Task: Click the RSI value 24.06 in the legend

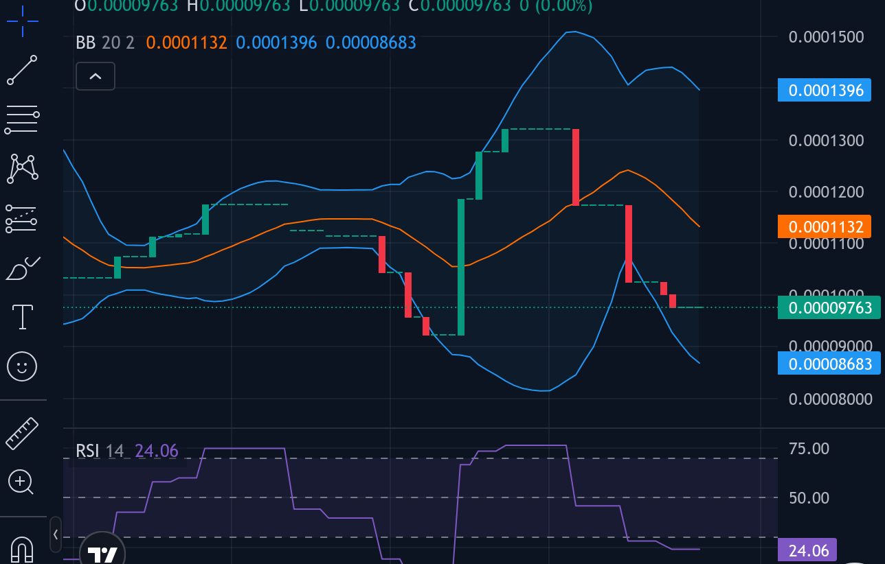Action: (157, 451)
